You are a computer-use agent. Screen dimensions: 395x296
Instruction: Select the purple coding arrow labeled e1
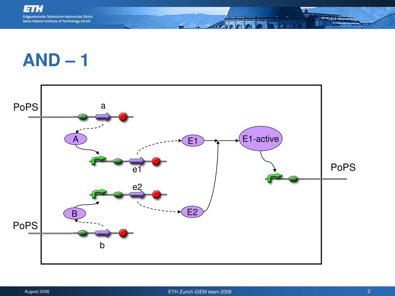coord(137,161)
